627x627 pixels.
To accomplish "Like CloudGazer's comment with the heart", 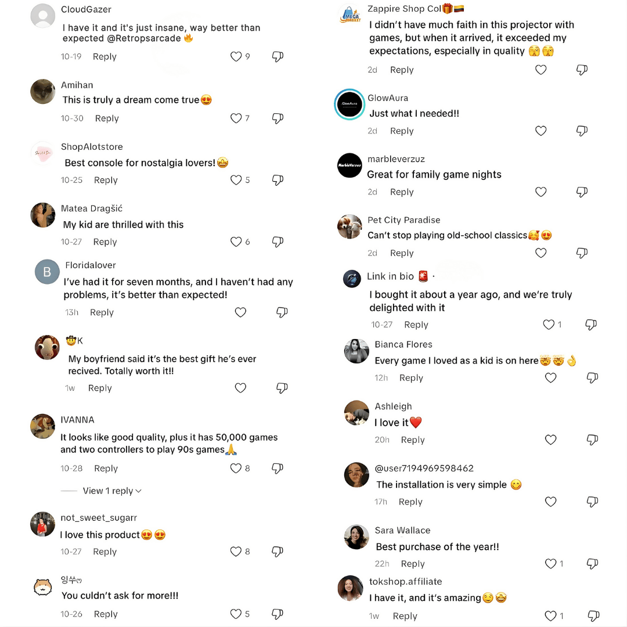I will point(236,56).
